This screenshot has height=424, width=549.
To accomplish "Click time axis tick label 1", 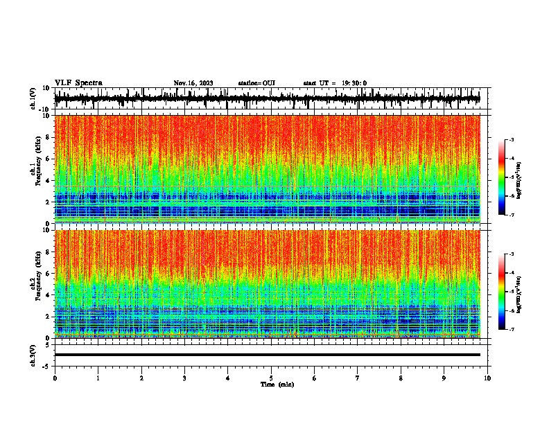I will tap(98, 378).
